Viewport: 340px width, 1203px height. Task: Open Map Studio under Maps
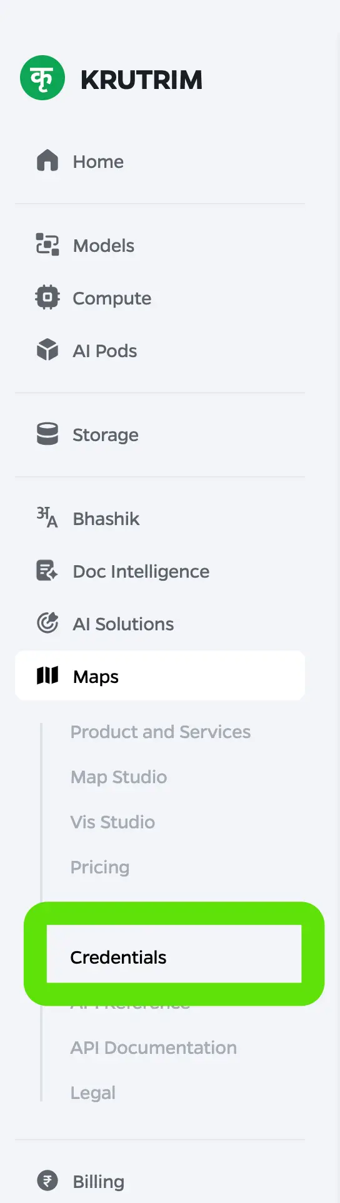coord(119,777)
